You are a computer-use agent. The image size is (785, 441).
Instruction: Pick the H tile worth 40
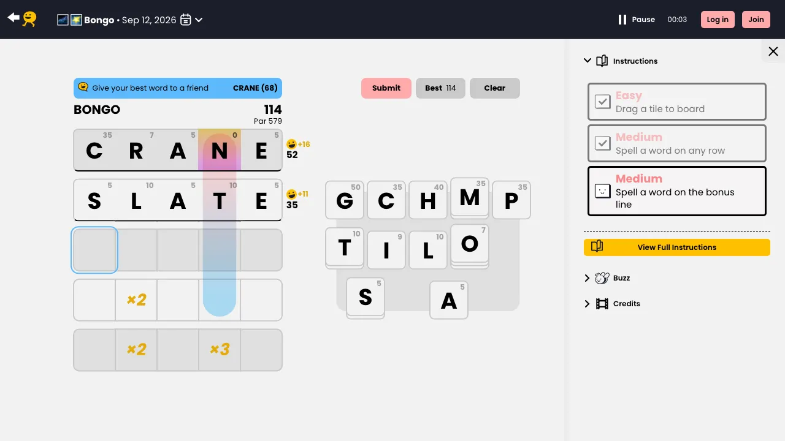[428, 200]
